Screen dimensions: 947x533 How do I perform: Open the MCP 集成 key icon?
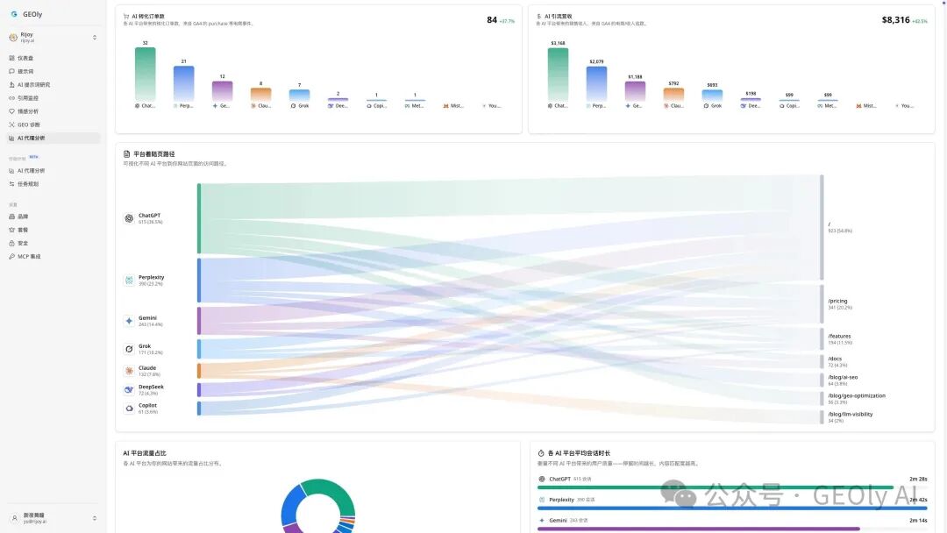coord(11,257)
